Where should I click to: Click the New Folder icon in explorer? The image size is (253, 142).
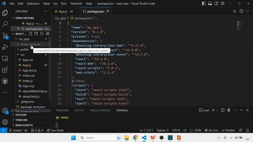[x=36, y=34]
